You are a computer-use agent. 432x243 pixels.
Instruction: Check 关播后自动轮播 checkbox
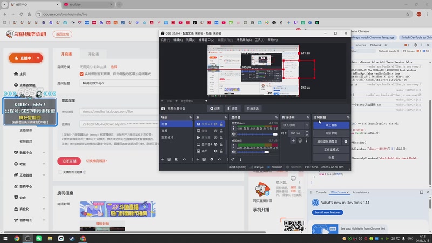[x=60, y=172]
